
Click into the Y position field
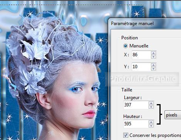pos(141,67)
